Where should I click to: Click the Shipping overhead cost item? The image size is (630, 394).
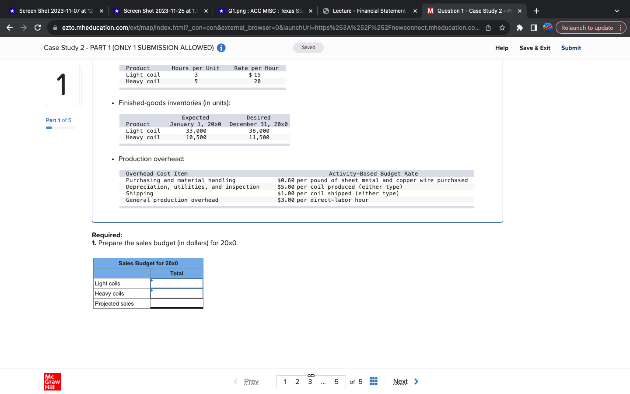pos(140,193)
